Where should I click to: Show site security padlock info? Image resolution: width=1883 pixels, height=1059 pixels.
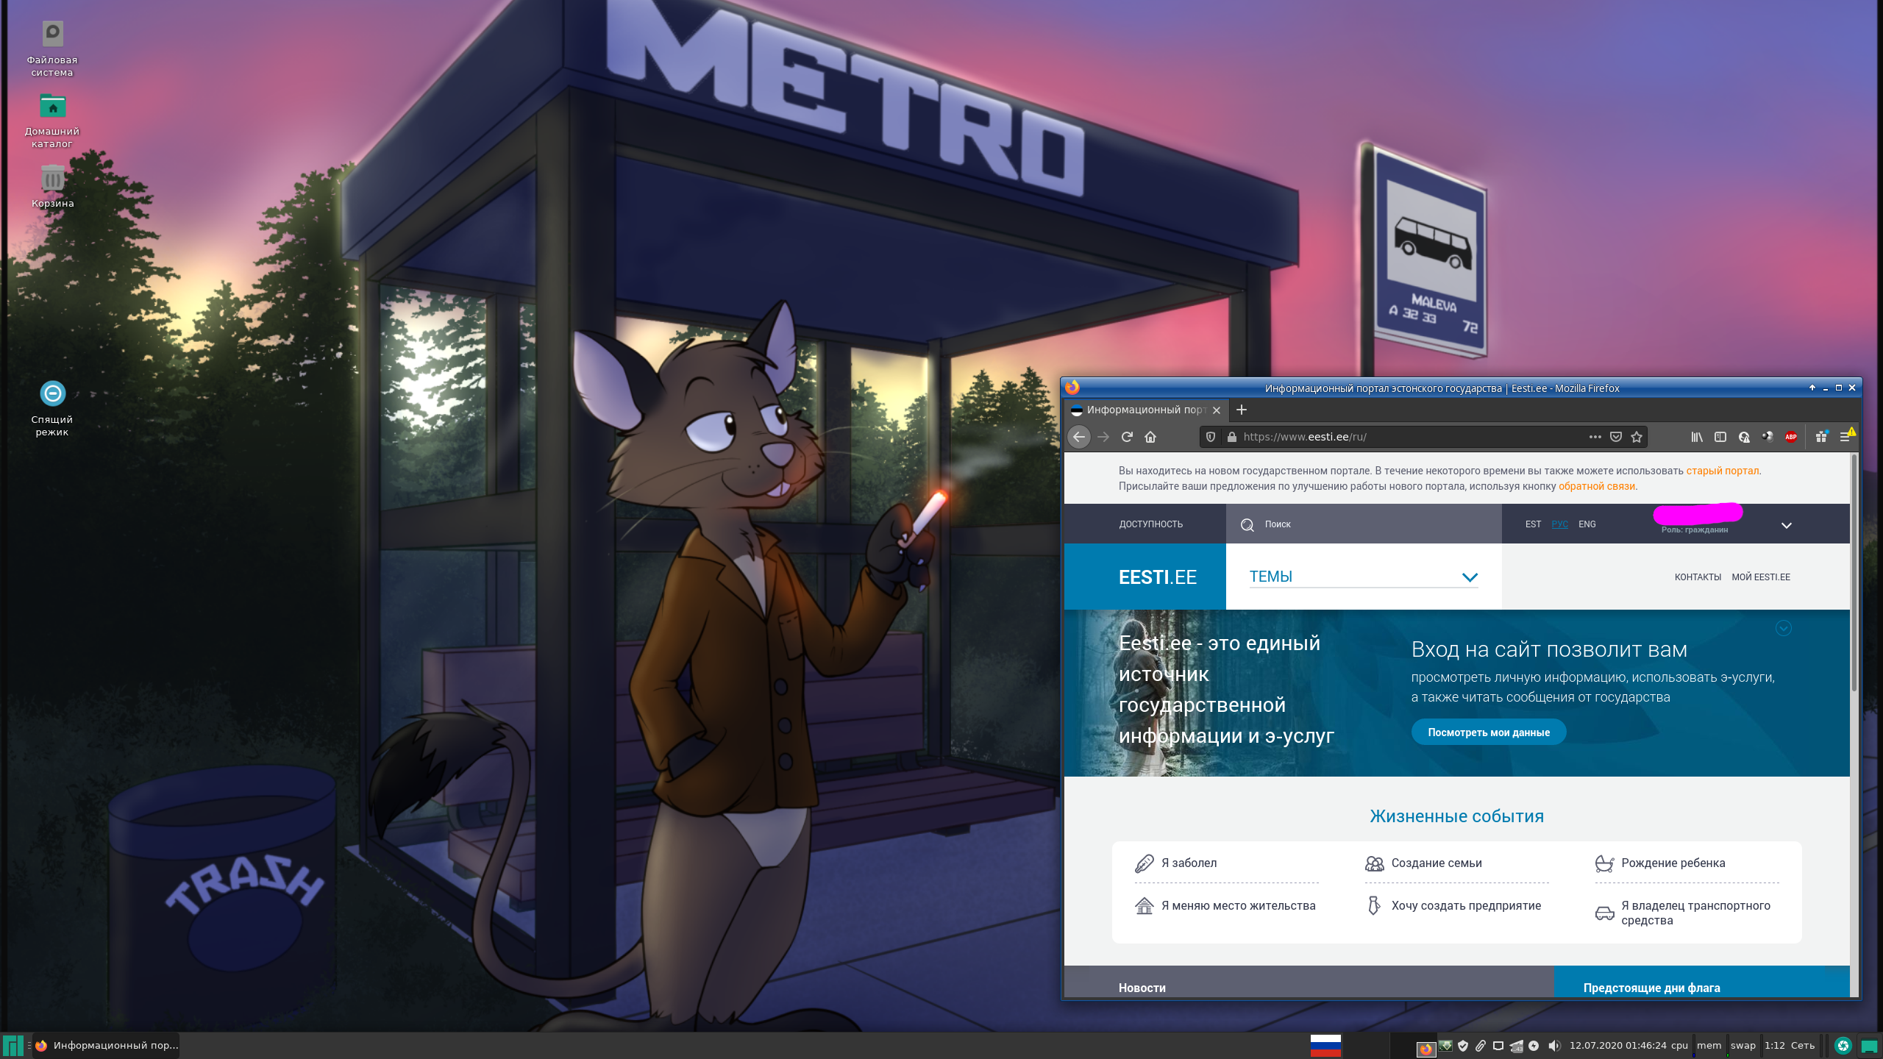point(1232,437)
